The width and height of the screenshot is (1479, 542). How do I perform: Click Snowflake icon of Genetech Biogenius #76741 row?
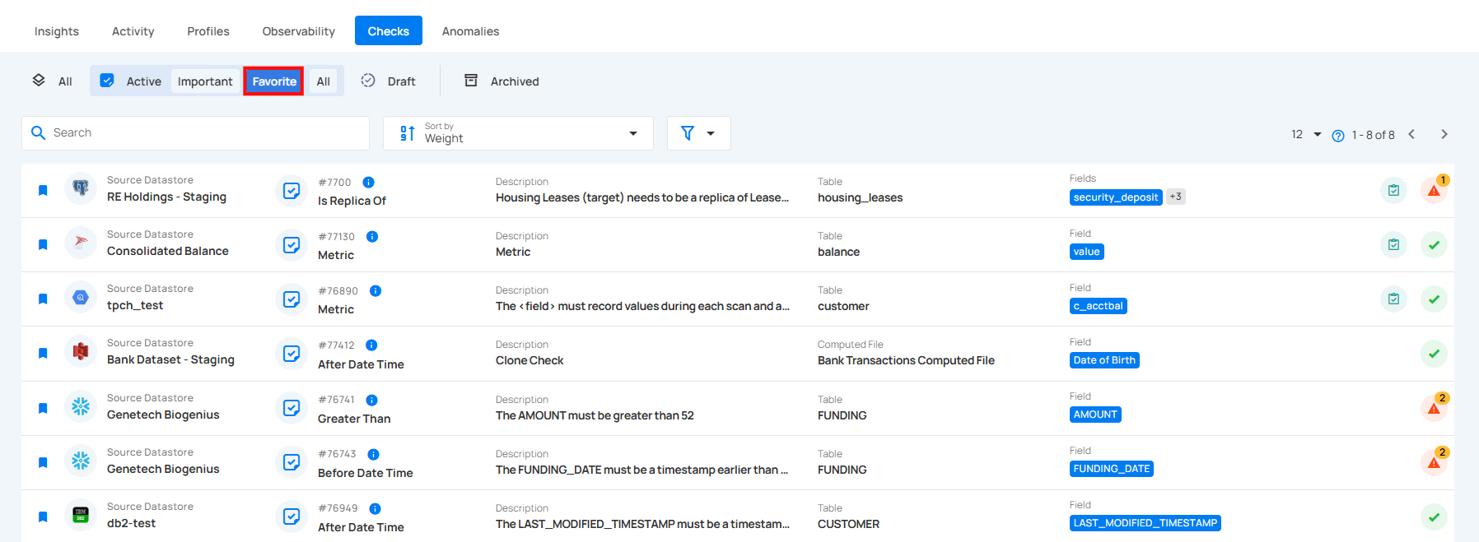pos(81,407)
